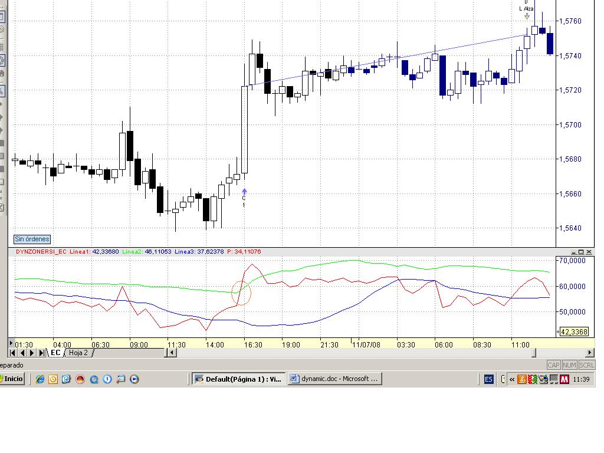This screenshot has width=604, height=453.
Task: Click the blue buy arrow marker labeled C
Action: (x=244, y=192)
